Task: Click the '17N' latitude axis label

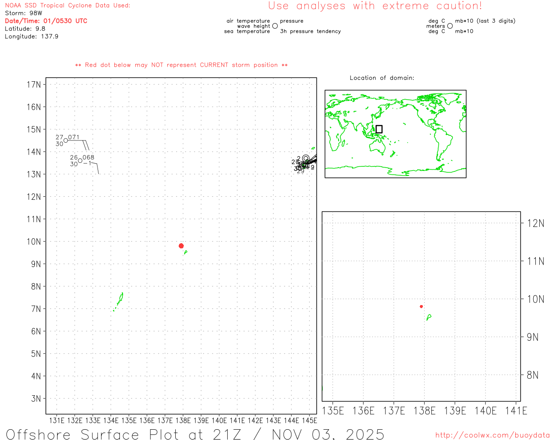Action: [x=34, y=85]
